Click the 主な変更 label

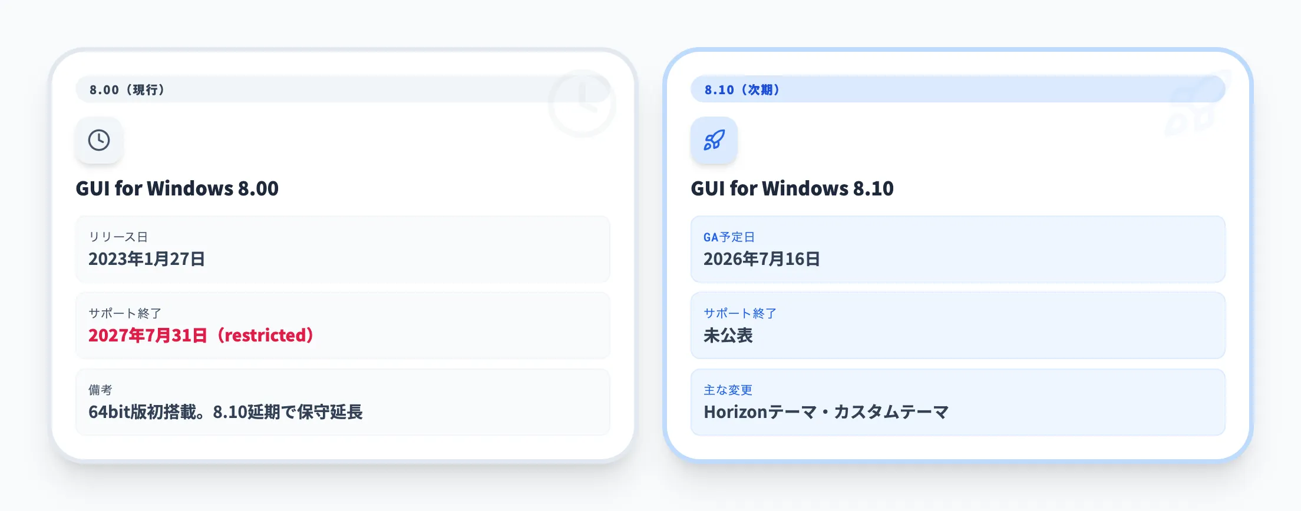tap(728, 390)
